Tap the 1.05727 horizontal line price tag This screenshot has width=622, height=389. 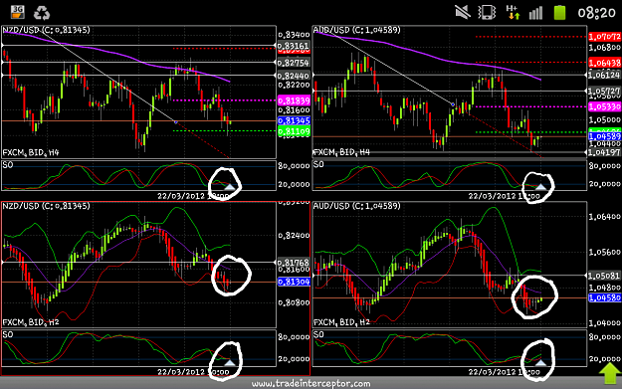(604, 92)
